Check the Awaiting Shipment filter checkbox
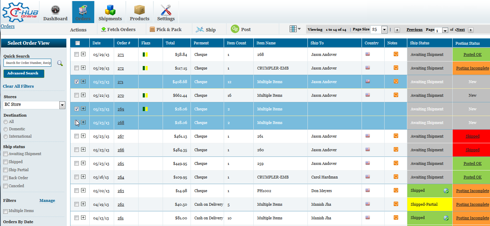Screen dimensions: 490x226 coord(5,154)
